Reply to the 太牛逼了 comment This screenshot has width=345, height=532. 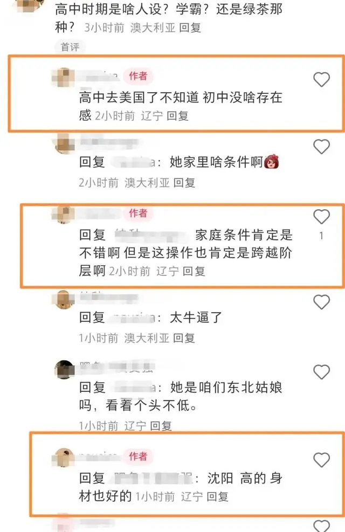pos(184,338)
